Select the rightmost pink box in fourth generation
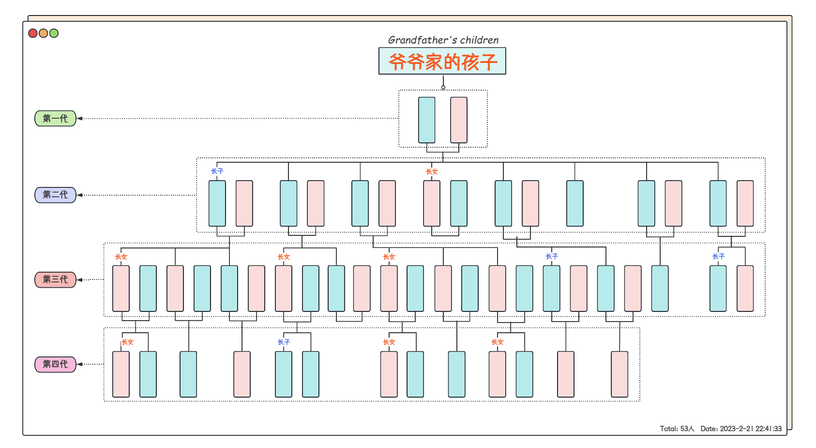Image resolution: width=816 pixels, height=448 pixels. (620, 374)
